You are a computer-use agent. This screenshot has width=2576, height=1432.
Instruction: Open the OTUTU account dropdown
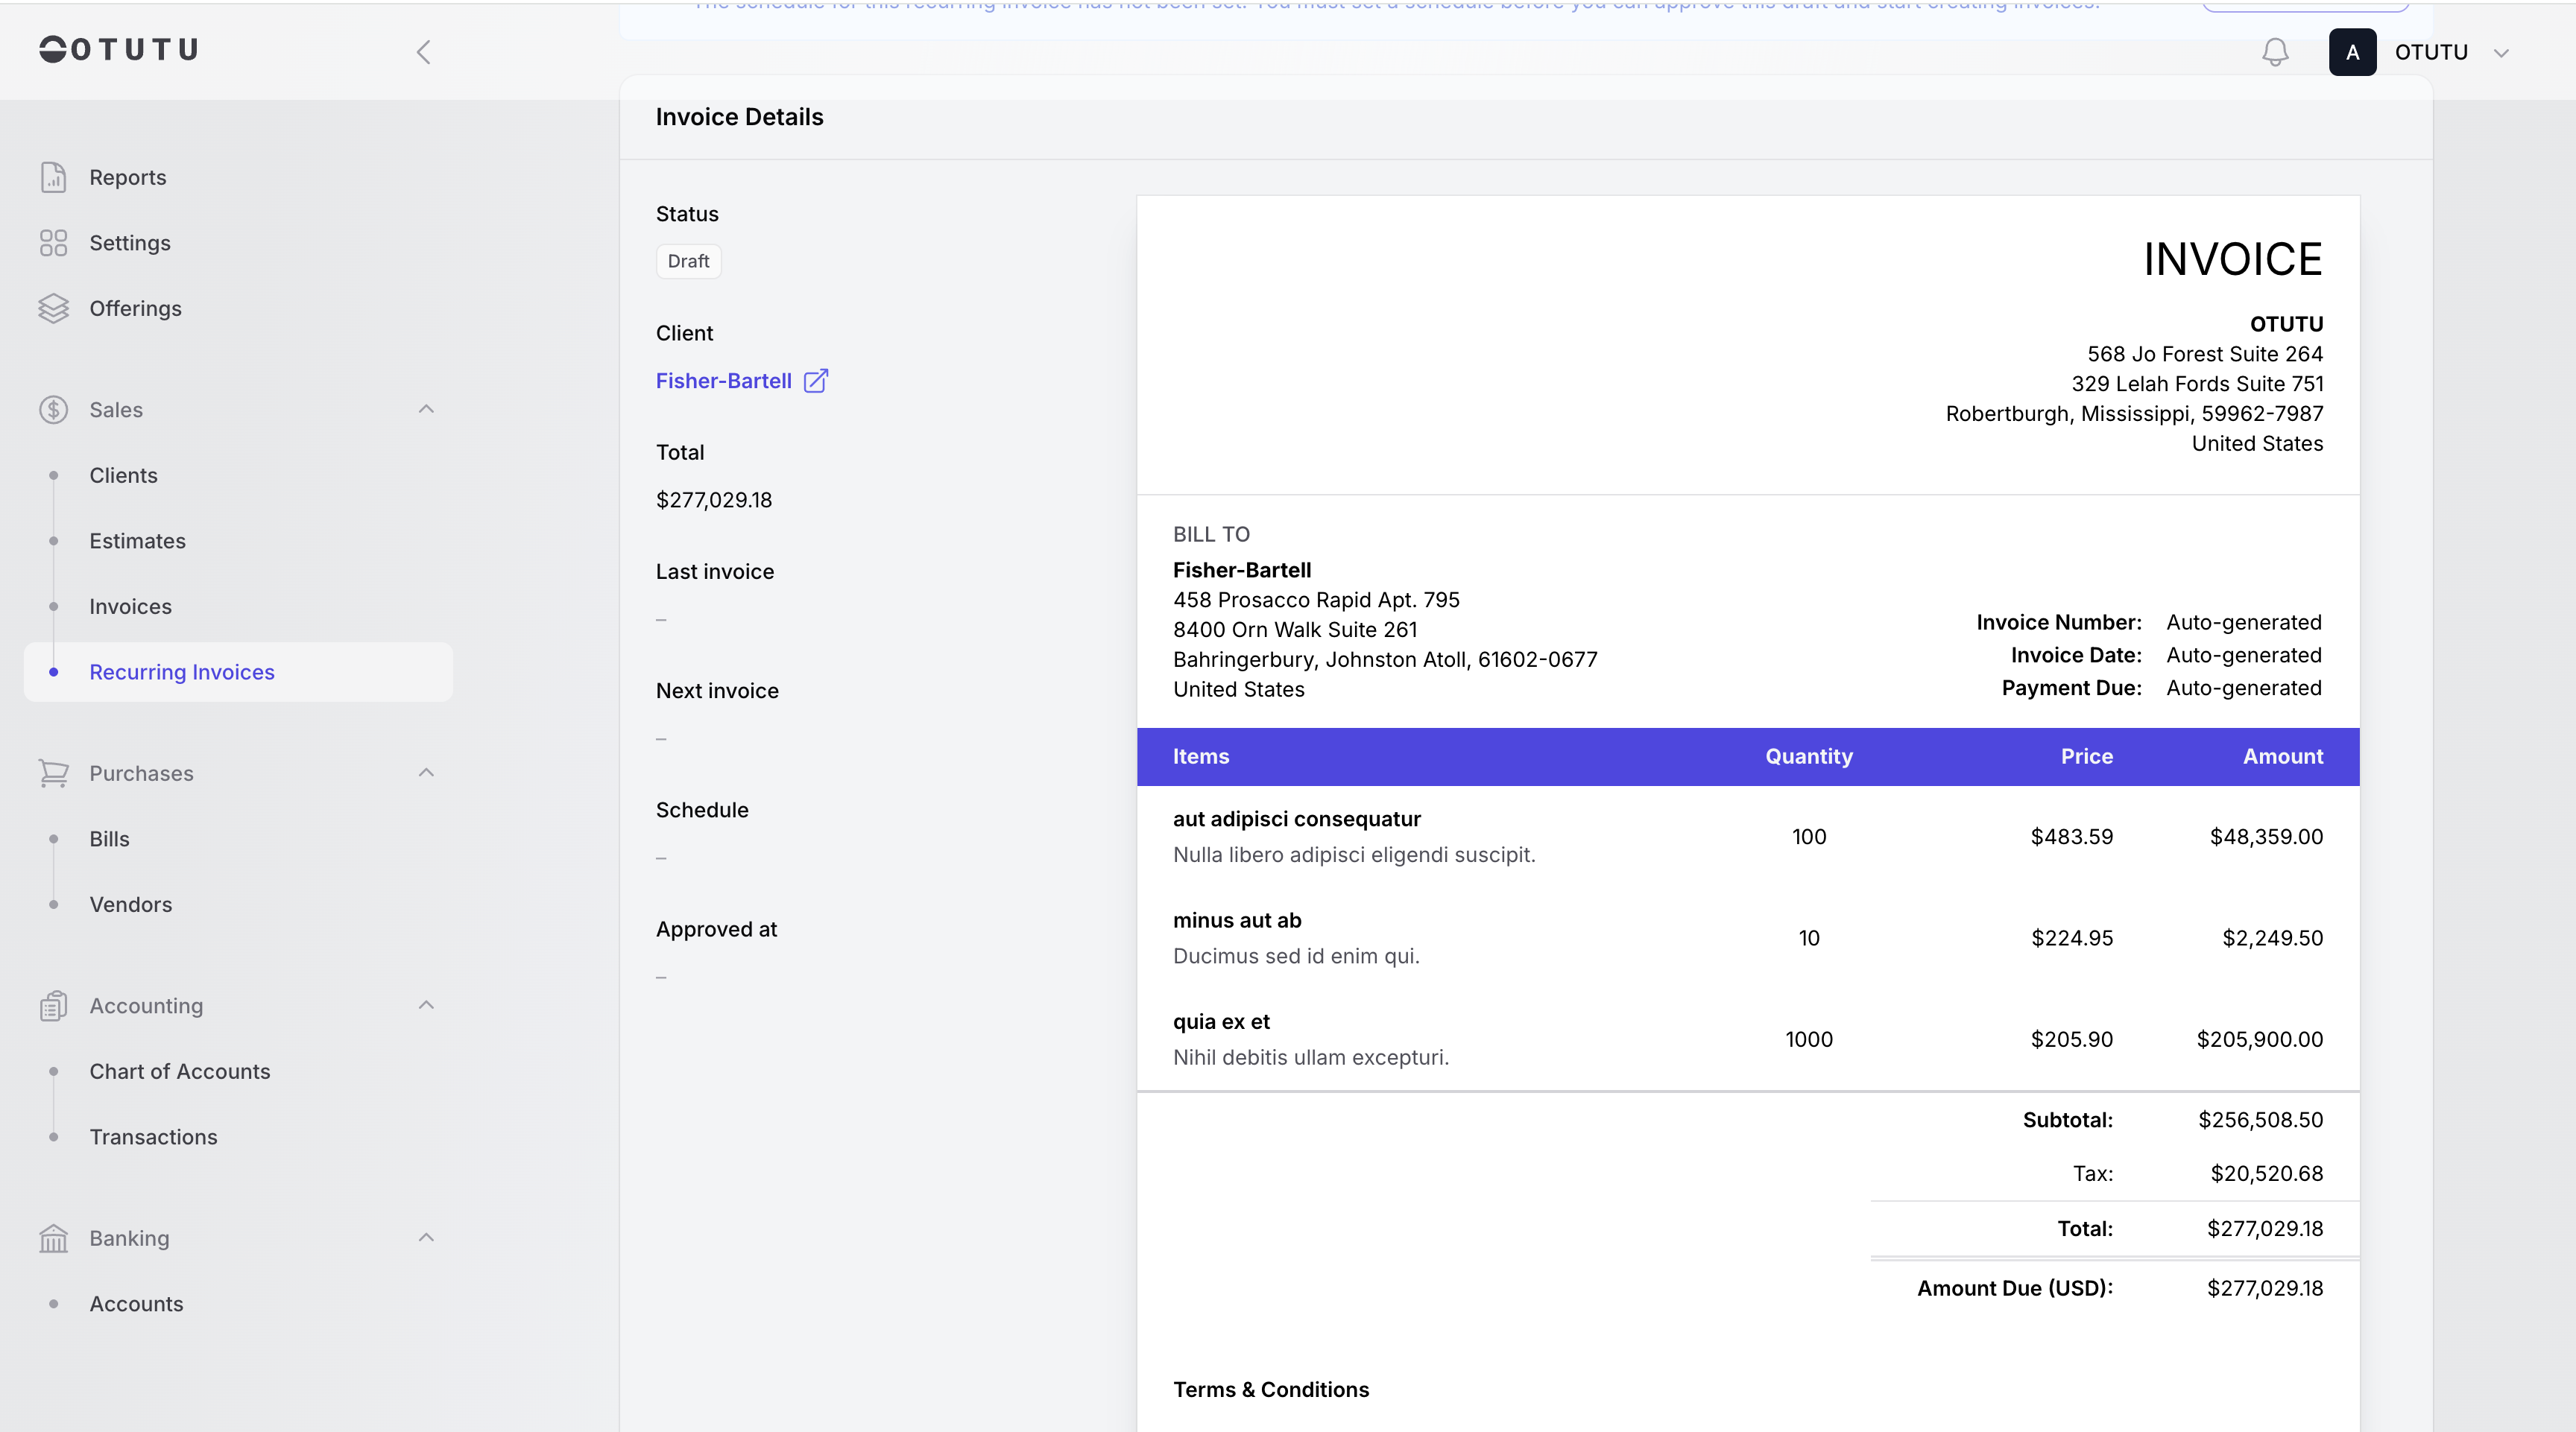(x=2501, y=53)
